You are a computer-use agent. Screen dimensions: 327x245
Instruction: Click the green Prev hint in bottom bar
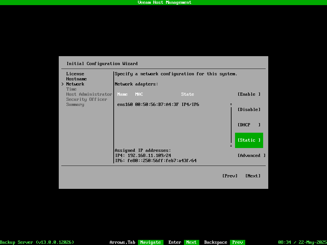pyautogui.click(x=237, y=242)
